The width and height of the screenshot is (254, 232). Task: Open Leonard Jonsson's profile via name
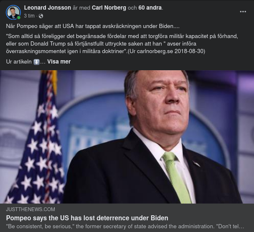[47, 8]
